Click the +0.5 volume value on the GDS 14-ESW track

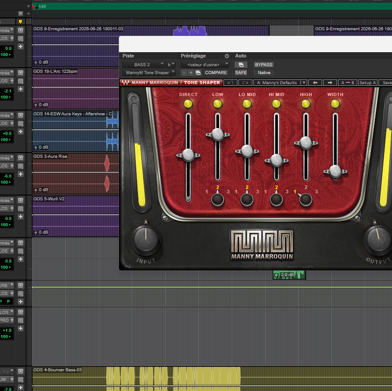pyautogui.click(x=7, y=134)
